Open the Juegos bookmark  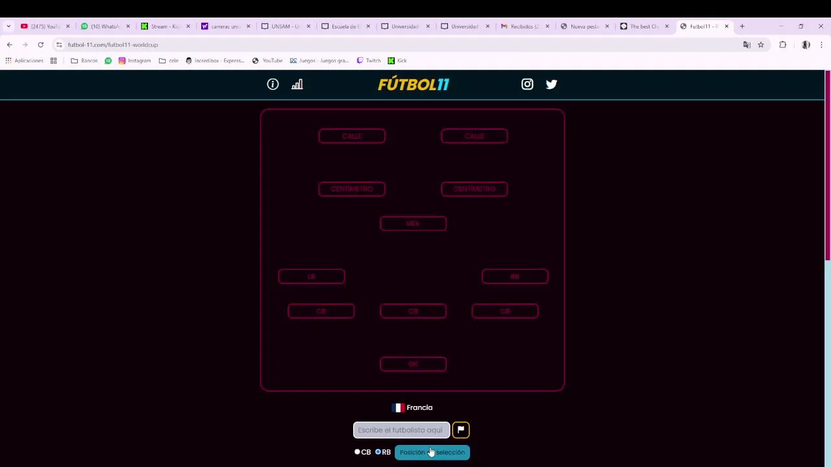pos(319,60)
